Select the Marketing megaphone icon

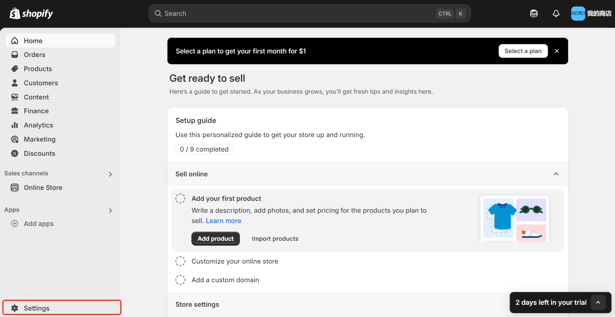[x=15, y=139]
